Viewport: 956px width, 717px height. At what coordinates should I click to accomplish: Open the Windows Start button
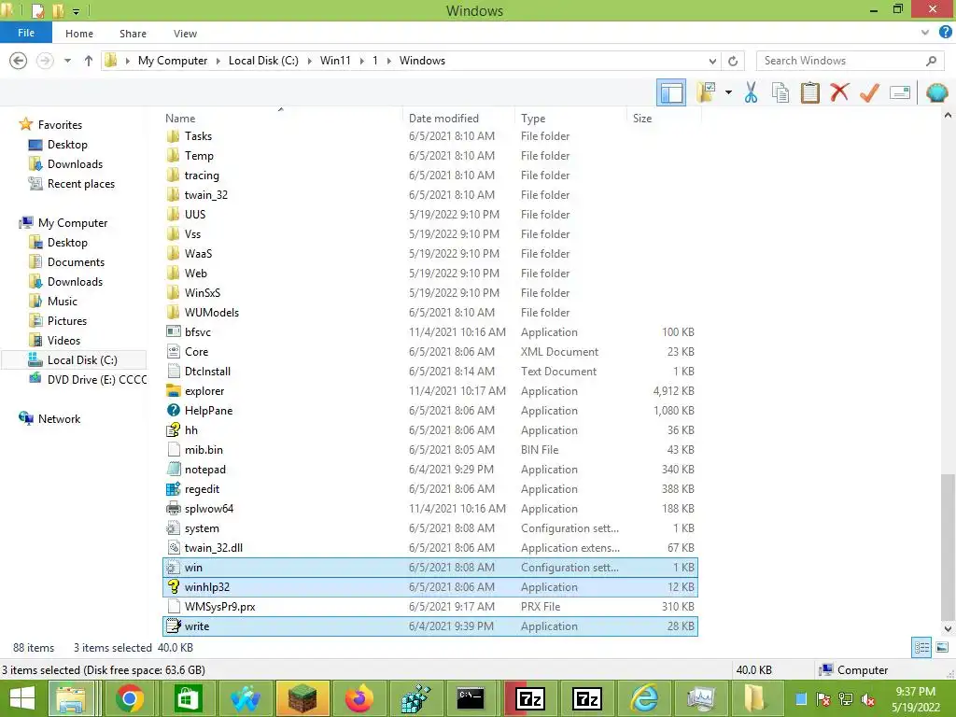(x=22, y=698)
